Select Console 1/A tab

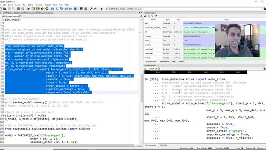coord(153,69)
